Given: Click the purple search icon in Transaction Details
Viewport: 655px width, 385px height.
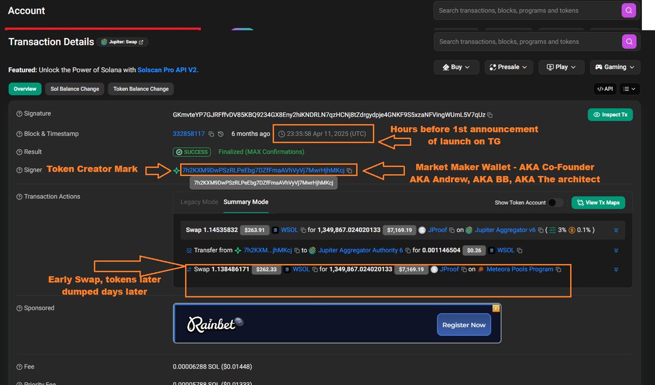Looking at the screenshot, I should 629,42.
